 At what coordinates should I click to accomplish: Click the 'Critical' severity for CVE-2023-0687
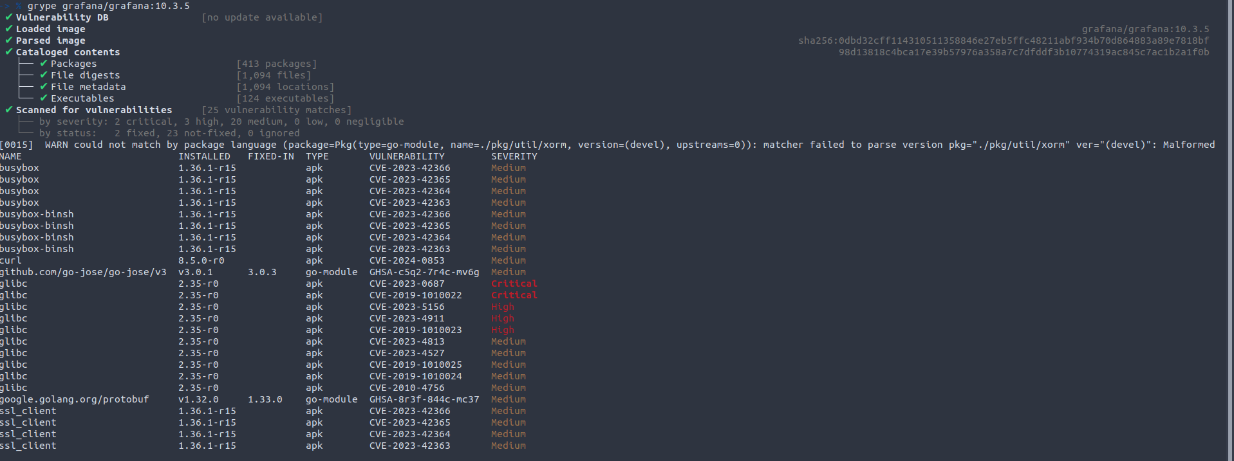514,284
